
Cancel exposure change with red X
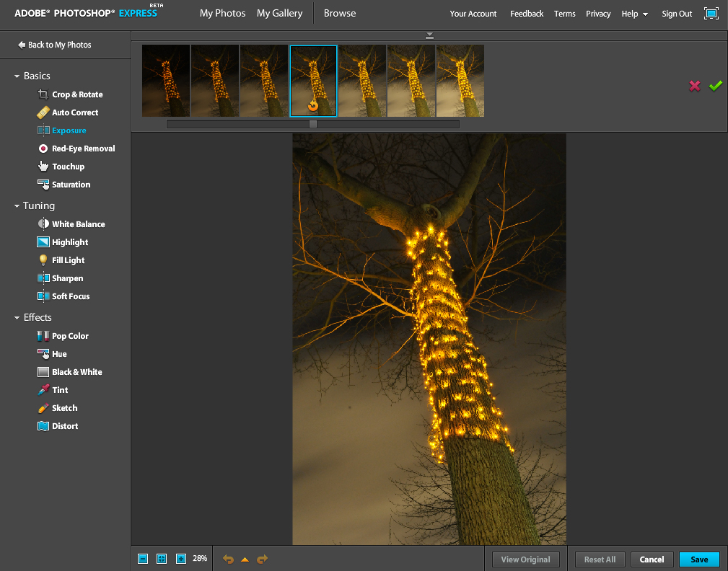pyautogui.click(x=694, y=86)
